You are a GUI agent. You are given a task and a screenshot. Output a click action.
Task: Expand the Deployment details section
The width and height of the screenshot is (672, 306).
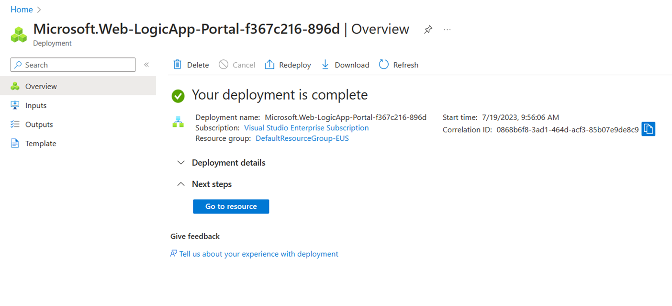pyautogui.click(x=221, y=163)
